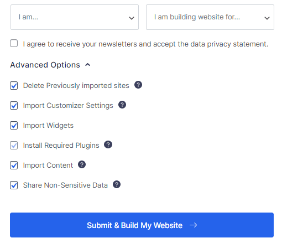Agree to receive newsletters checkbox
282x243 pixels.
click(14, 43)
